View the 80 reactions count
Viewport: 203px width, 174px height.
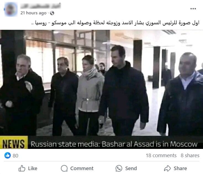[15, 156]
